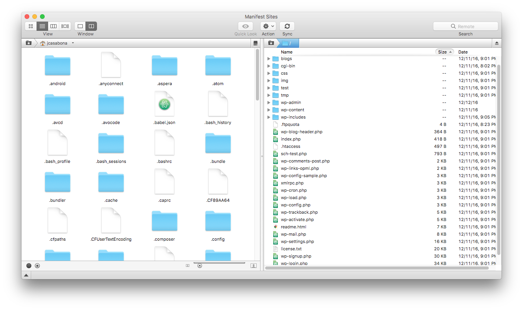Viewport: 523px width, 310px height.
Task: Open favorites in the local pane path bar
Action: [x=28, y=43]
